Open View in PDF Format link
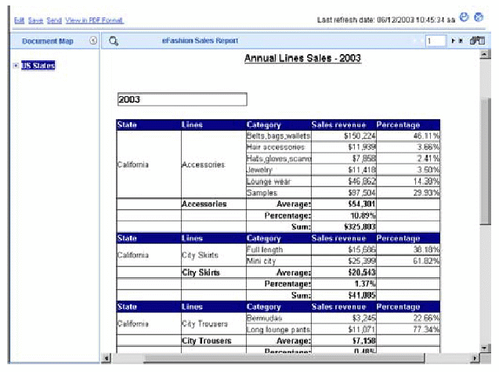The height and width of the screenshot is (372, 499). (95, 20)
